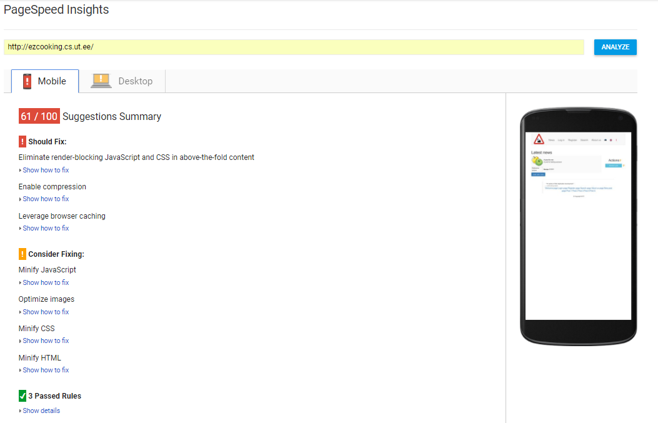658x423 pixels.
Task: Click the Minify JavaScript rule text
Action: [x=47, y=270]
